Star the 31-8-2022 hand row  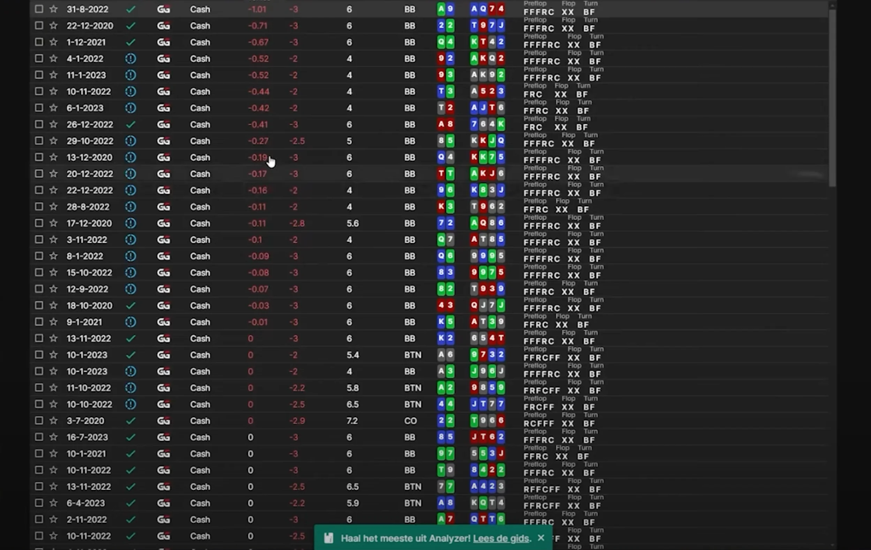54,9
